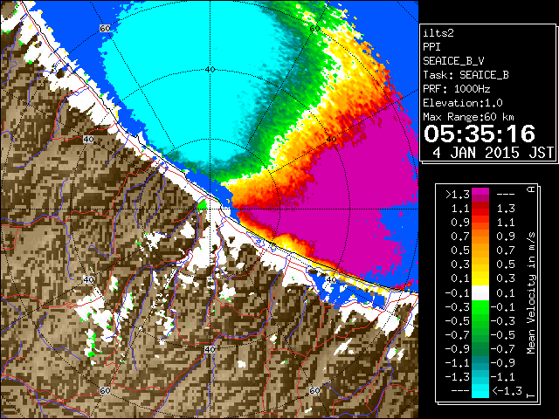This screenshot has height=419, width=559.
Task: Select the bright green band in the legend color bar
Action: coord(480,307)
